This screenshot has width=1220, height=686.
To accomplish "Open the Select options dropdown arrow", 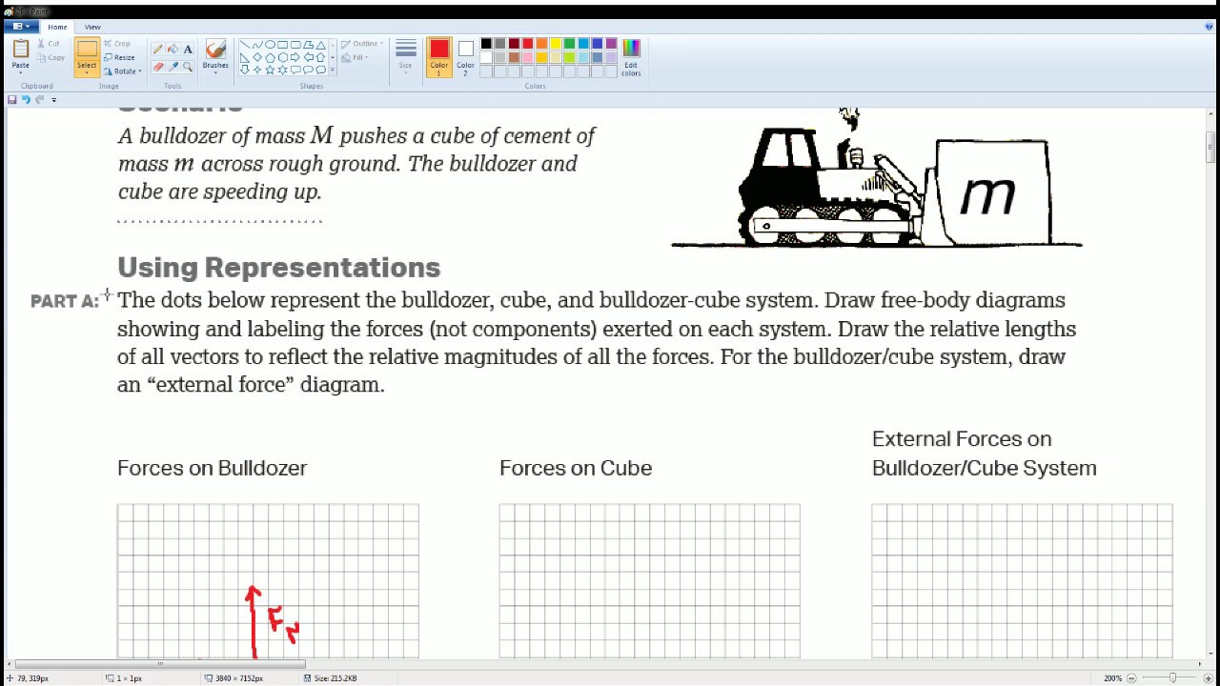I will (x=87, y=73).
